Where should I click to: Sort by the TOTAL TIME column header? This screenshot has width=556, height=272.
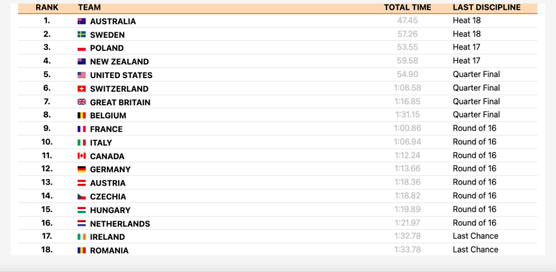click(x=407, y=8)
